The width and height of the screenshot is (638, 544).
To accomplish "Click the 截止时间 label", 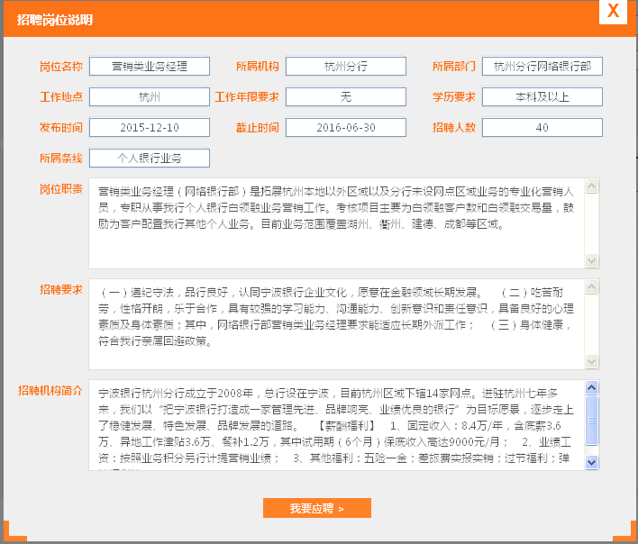I will (x=258, y=127).
